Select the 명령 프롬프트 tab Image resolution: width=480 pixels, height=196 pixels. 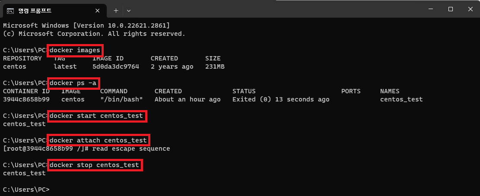coord(54,11)
